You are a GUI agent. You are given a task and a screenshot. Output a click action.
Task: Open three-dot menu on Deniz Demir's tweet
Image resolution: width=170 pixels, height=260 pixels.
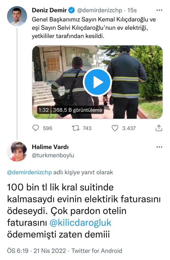(x=159, y=10)
